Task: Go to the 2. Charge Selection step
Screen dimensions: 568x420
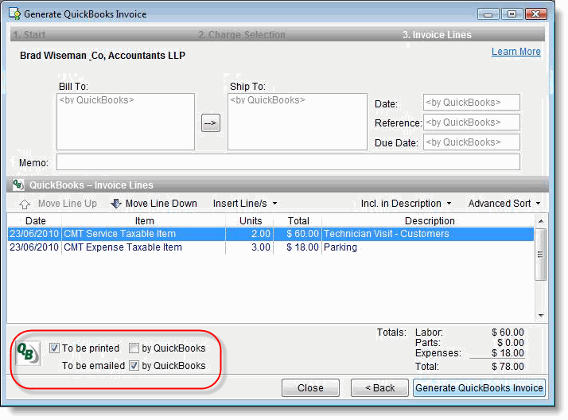Action: click(x=241, y=35)
